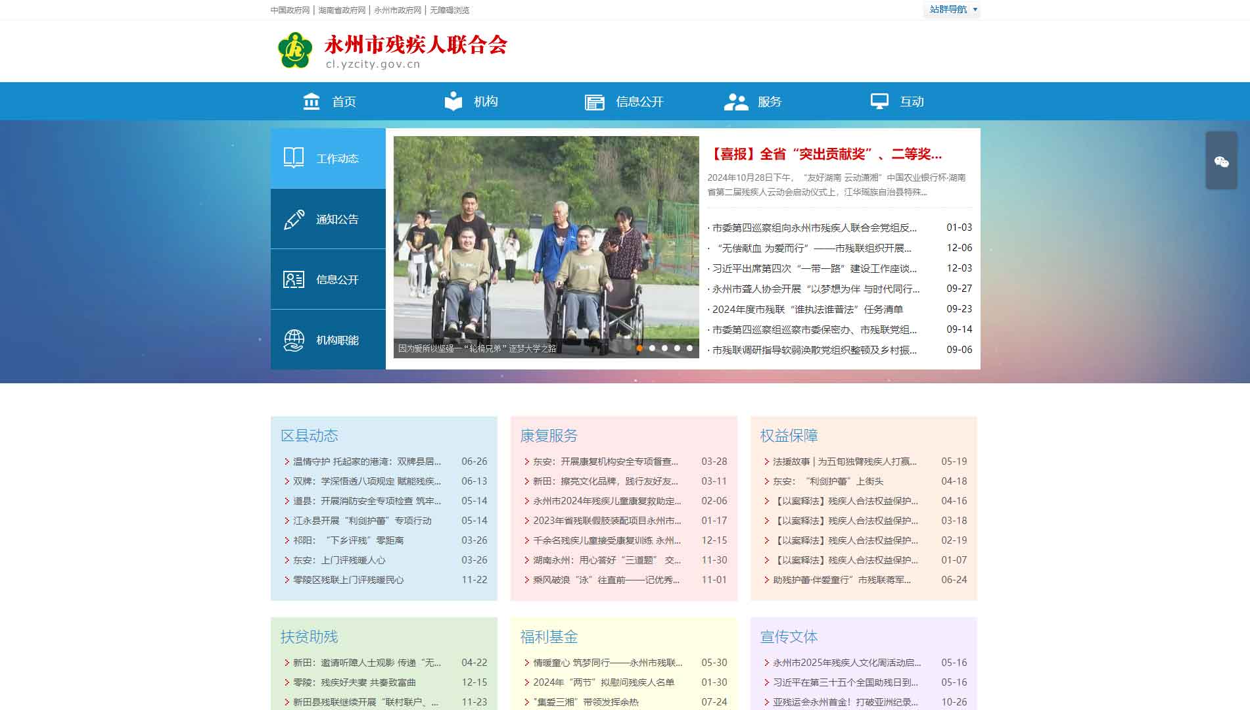This screenshot has height=710, width=1250.
Task: Open 中国政府网 link in top bar
Action: [x=290, y=10]
